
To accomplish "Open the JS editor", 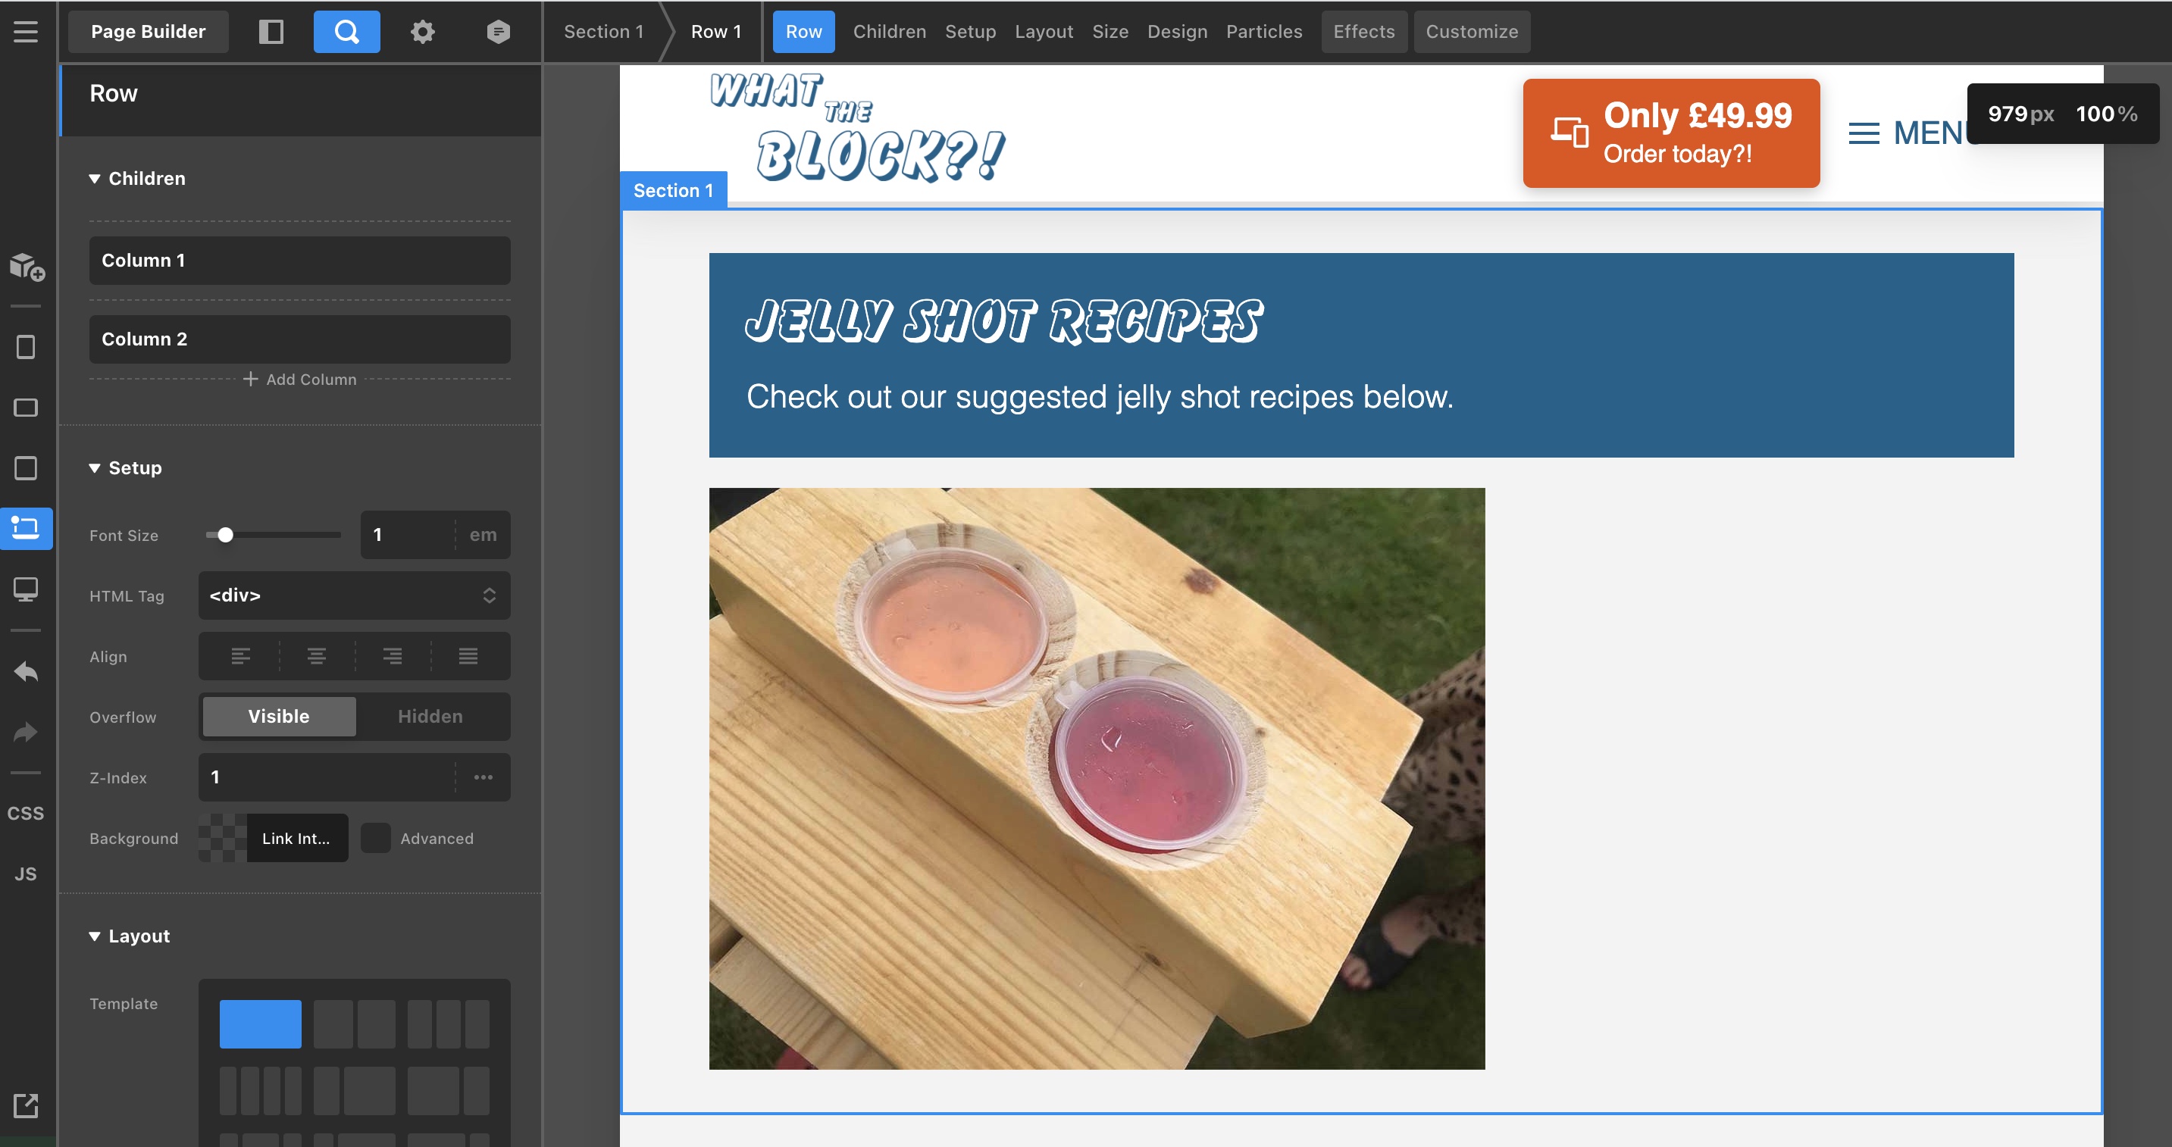I will point(25,874).
